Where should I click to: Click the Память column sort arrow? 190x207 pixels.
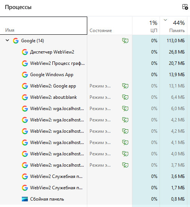(x=165, y=20)
